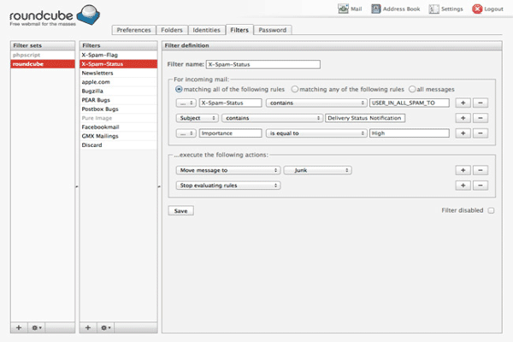The image size is (513, 342).
Task: Expand the Move message to action dropdown
Action: click(x=228, y=170)
